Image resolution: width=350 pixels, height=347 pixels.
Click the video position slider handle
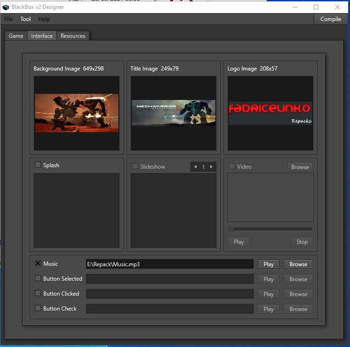(x=231, y=229)
